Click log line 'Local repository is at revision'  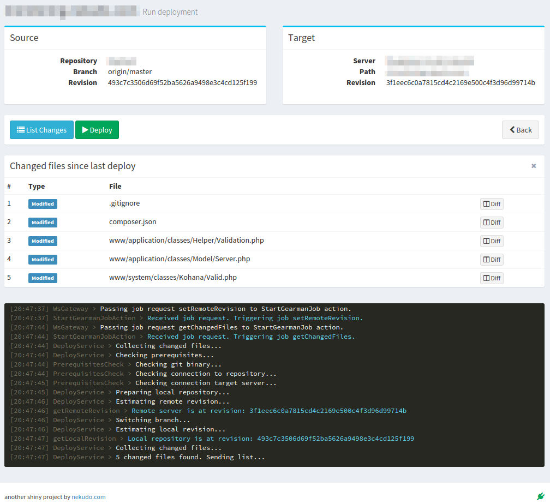[x=271, y=439]
